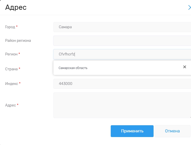
Task: Click the red asterisk next to Страна
Action: (20, 69)
